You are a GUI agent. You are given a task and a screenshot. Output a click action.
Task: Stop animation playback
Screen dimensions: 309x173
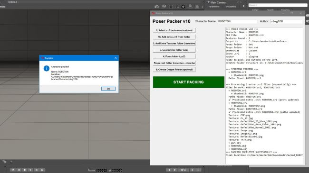tap(25, 170)
